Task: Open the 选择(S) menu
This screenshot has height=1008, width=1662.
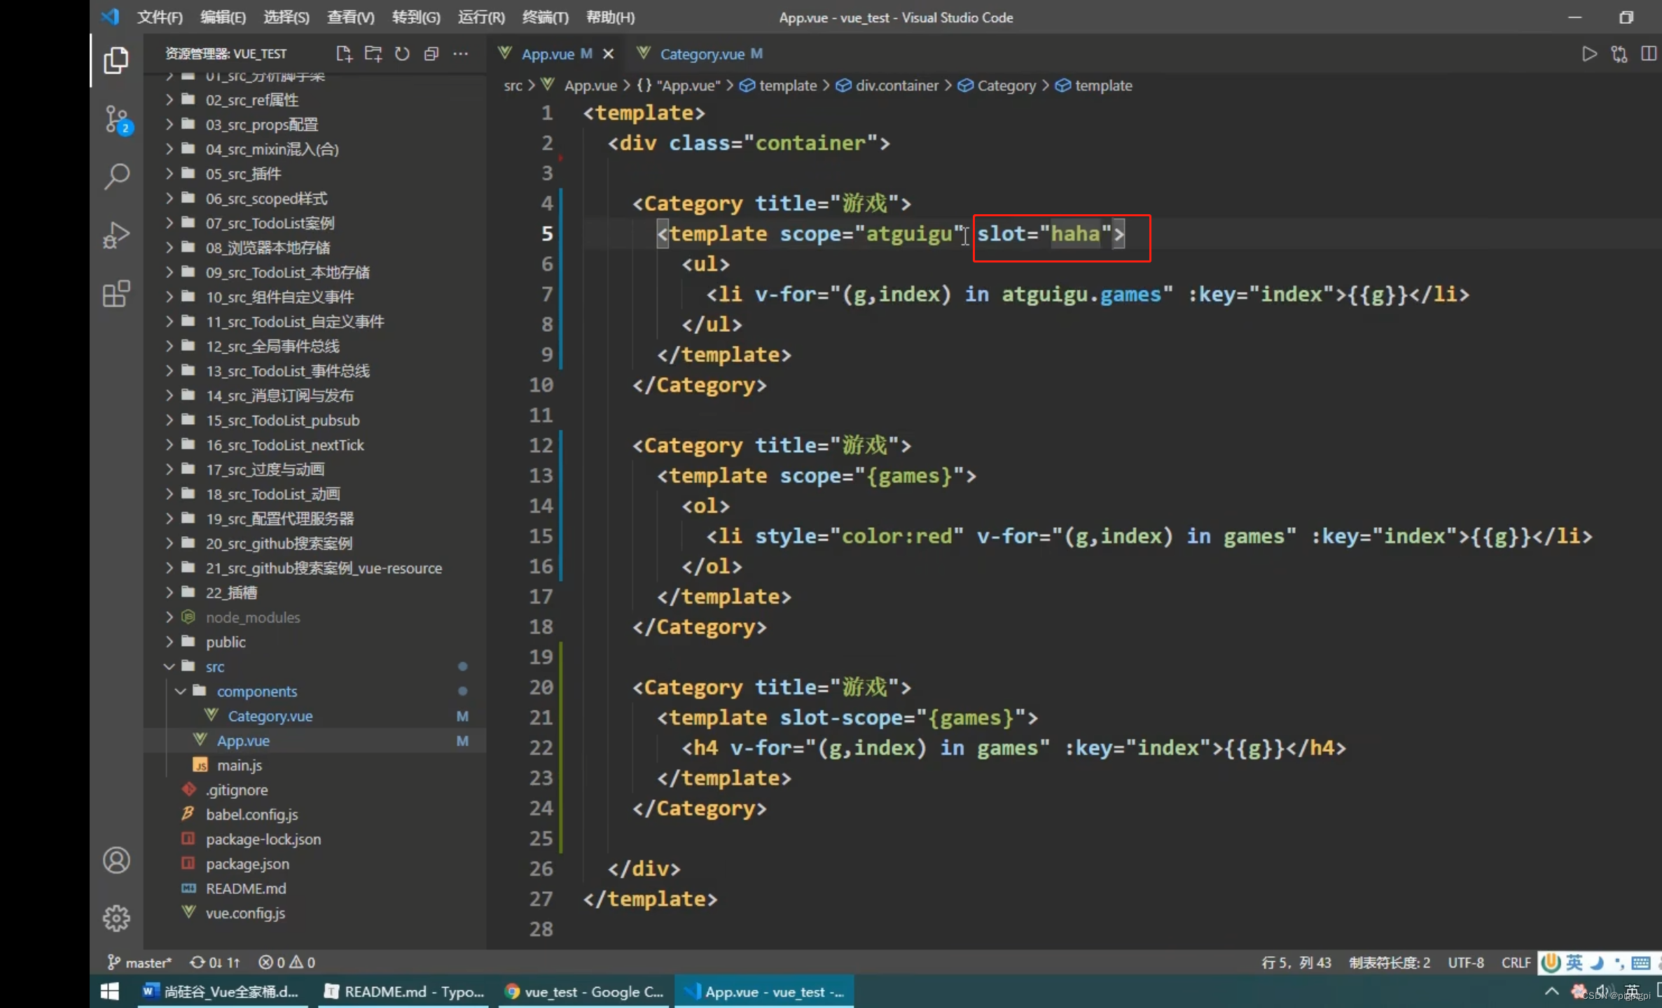Action: [x=286, y=17]
